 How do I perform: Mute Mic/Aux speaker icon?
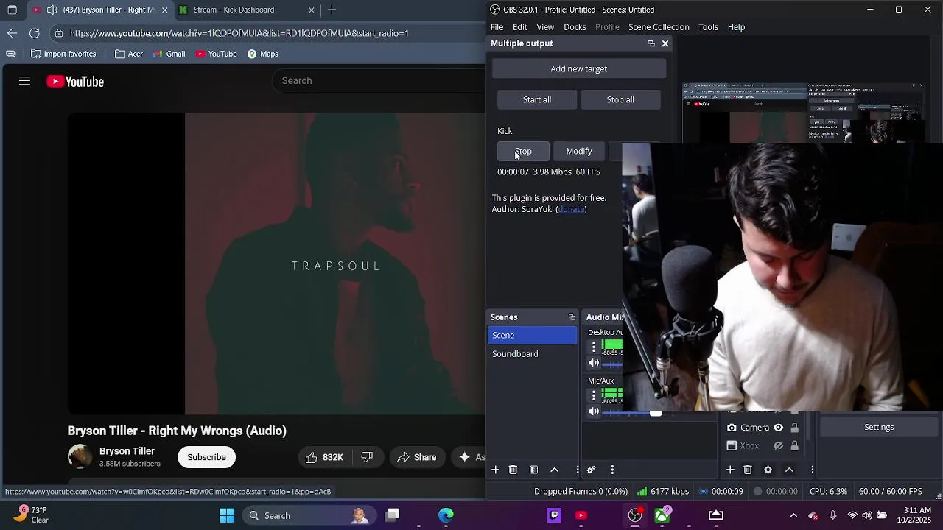(x=594, y=412)
